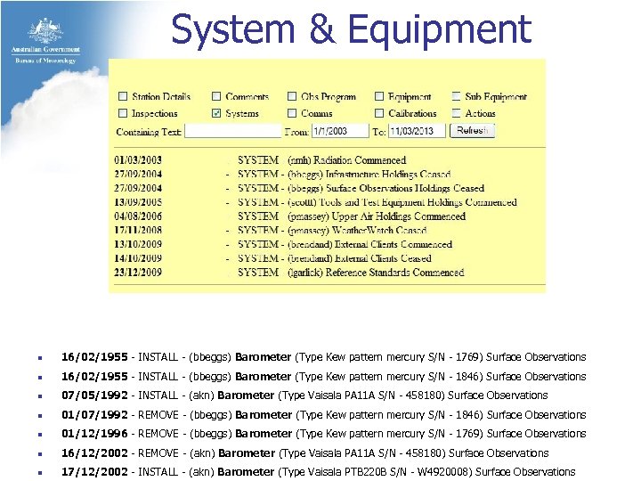Click the barometer S/N 1846 install line
Image resolution: width=641 pixels, height=481 pixels.
click(324, 376)
